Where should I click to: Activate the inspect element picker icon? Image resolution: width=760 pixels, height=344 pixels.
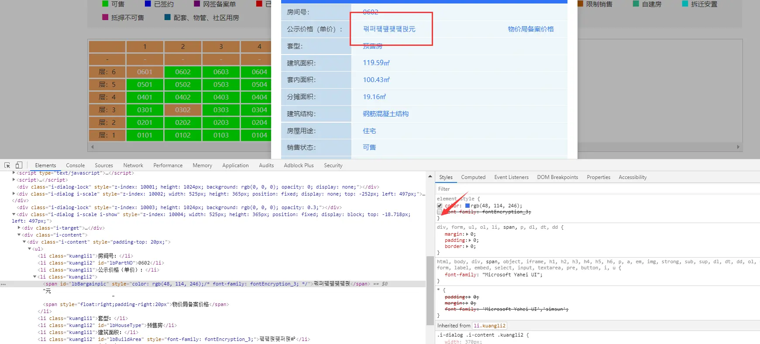tap(7, 165)
